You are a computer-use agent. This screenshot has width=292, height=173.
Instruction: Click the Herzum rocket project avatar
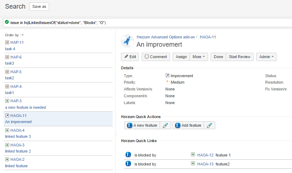click(x=127, y=41)
